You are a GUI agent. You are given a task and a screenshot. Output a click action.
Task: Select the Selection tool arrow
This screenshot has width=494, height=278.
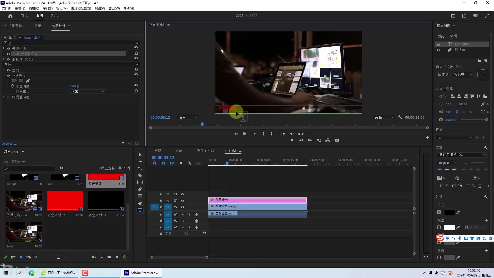click(140, 155)
